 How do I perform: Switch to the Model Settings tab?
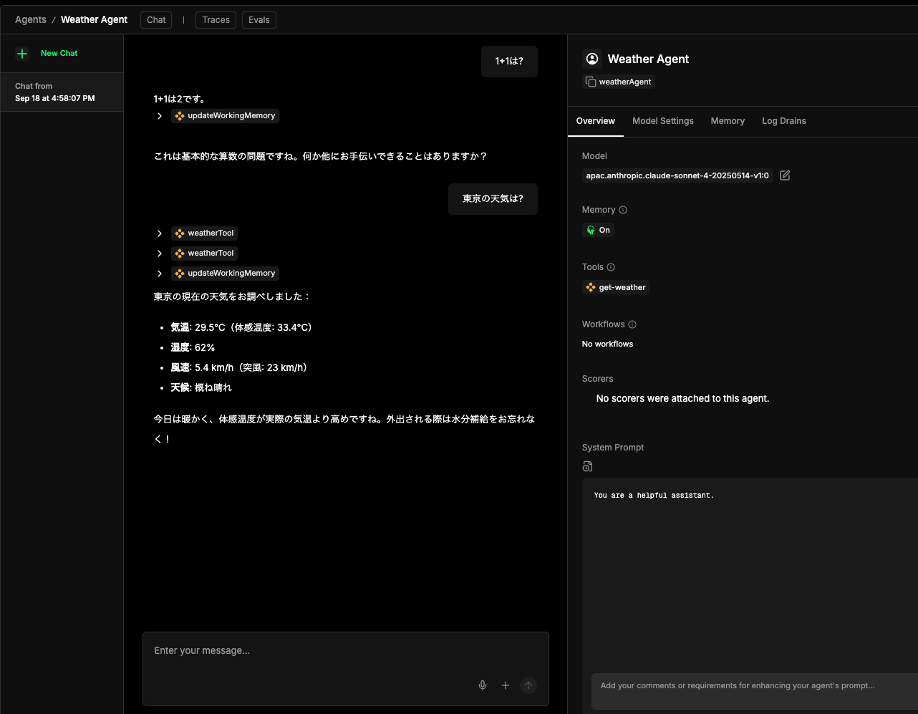tap(663, 121)
